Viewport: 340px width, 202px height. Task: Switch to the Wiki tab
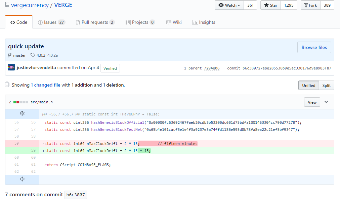point(174,22)
